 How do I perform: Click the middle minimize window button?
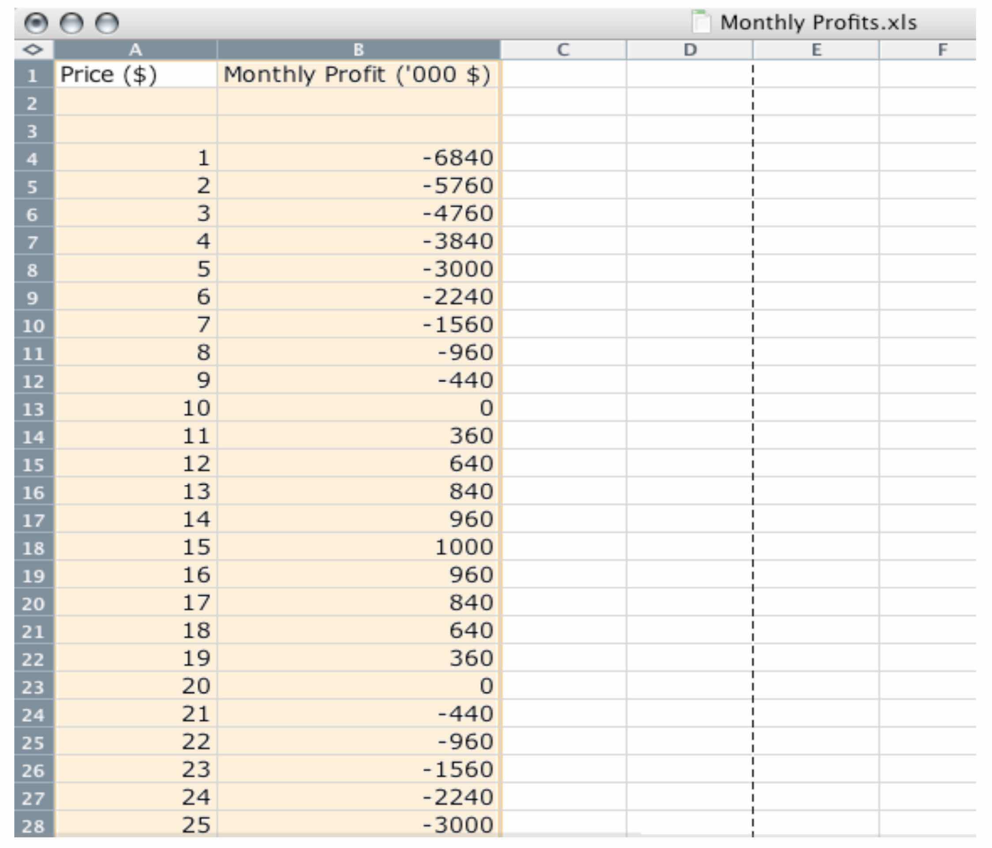71,23
